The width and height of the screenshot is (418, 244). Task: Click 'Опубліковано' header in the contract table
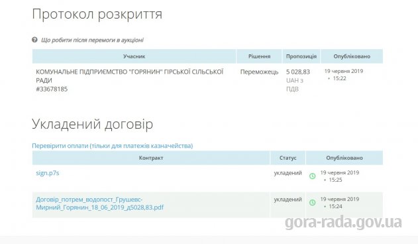tap(344, 158)
